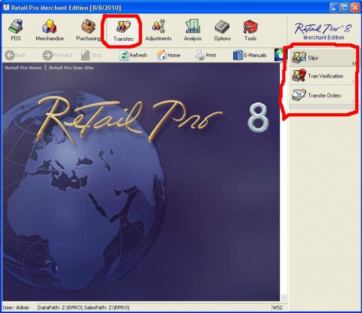Click the scrollbar down arrow
The width and height of the screenshot is (362, 313).
(x=284, y=298)
